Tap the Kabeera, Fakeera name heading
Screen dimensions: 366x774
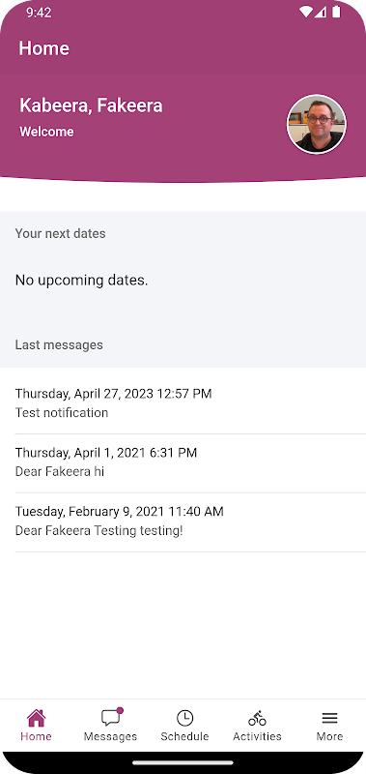(91, 105)
